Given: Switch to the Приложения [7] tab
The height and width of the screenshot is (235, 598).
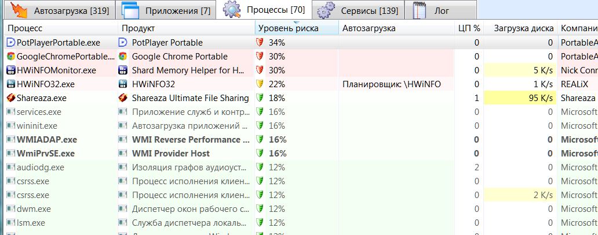Looking at the screenshot, I should click(167, 10).
